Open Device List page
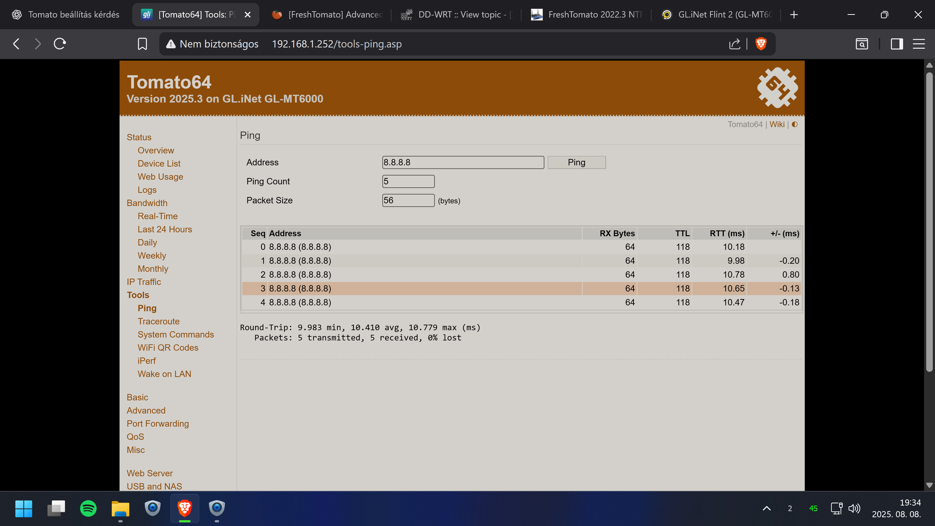The width and height of the screenshot is (935, 526). (159, 163)
